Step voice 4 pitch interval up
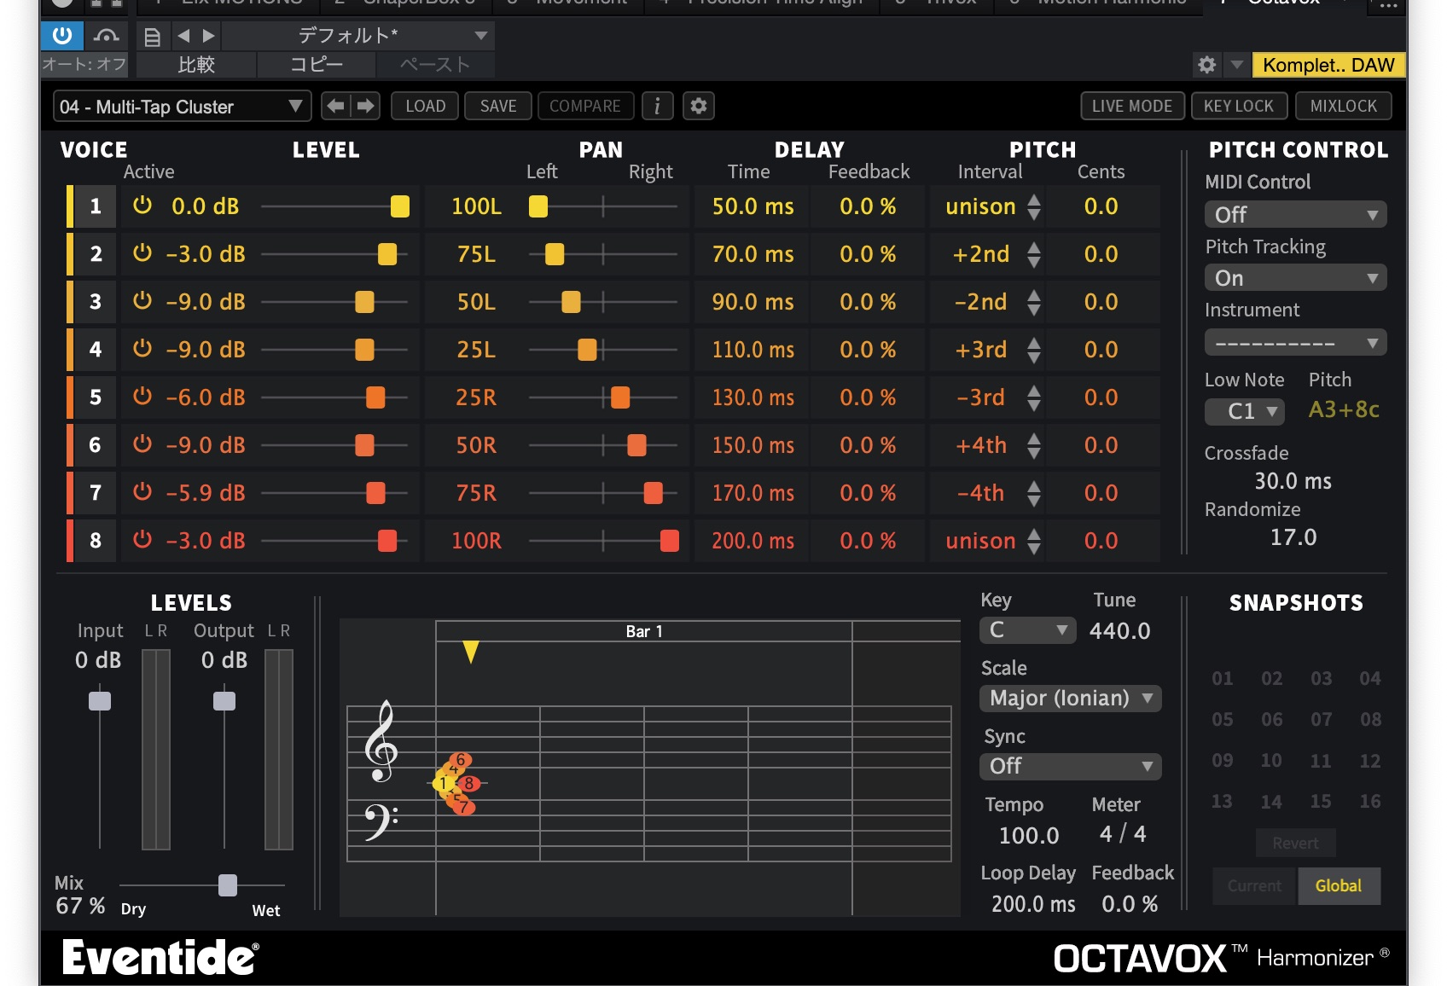 click(x=1034, y=343)
